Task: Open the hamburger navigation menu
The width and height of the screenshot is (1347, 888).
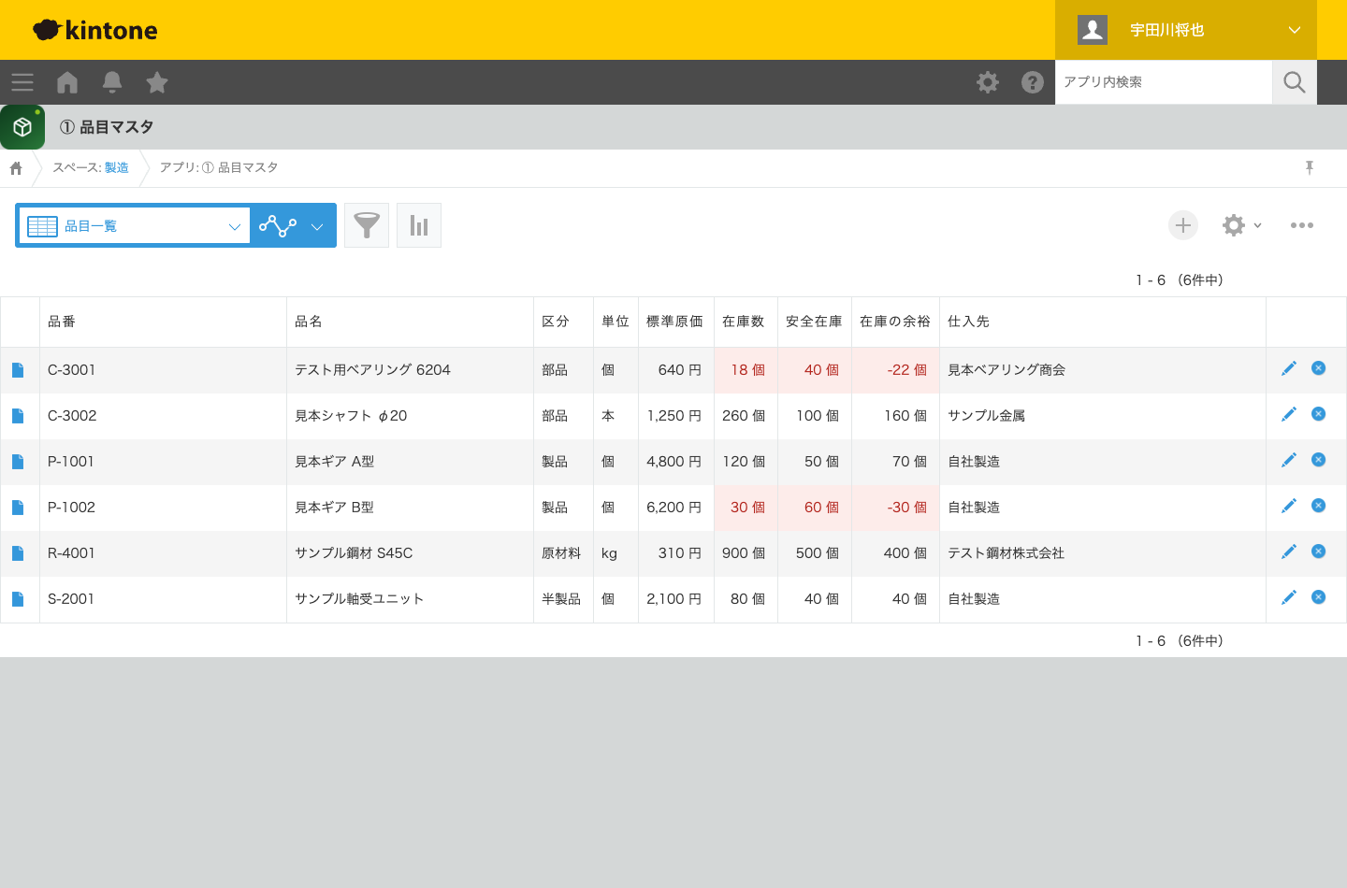Action: pos(22,82)
